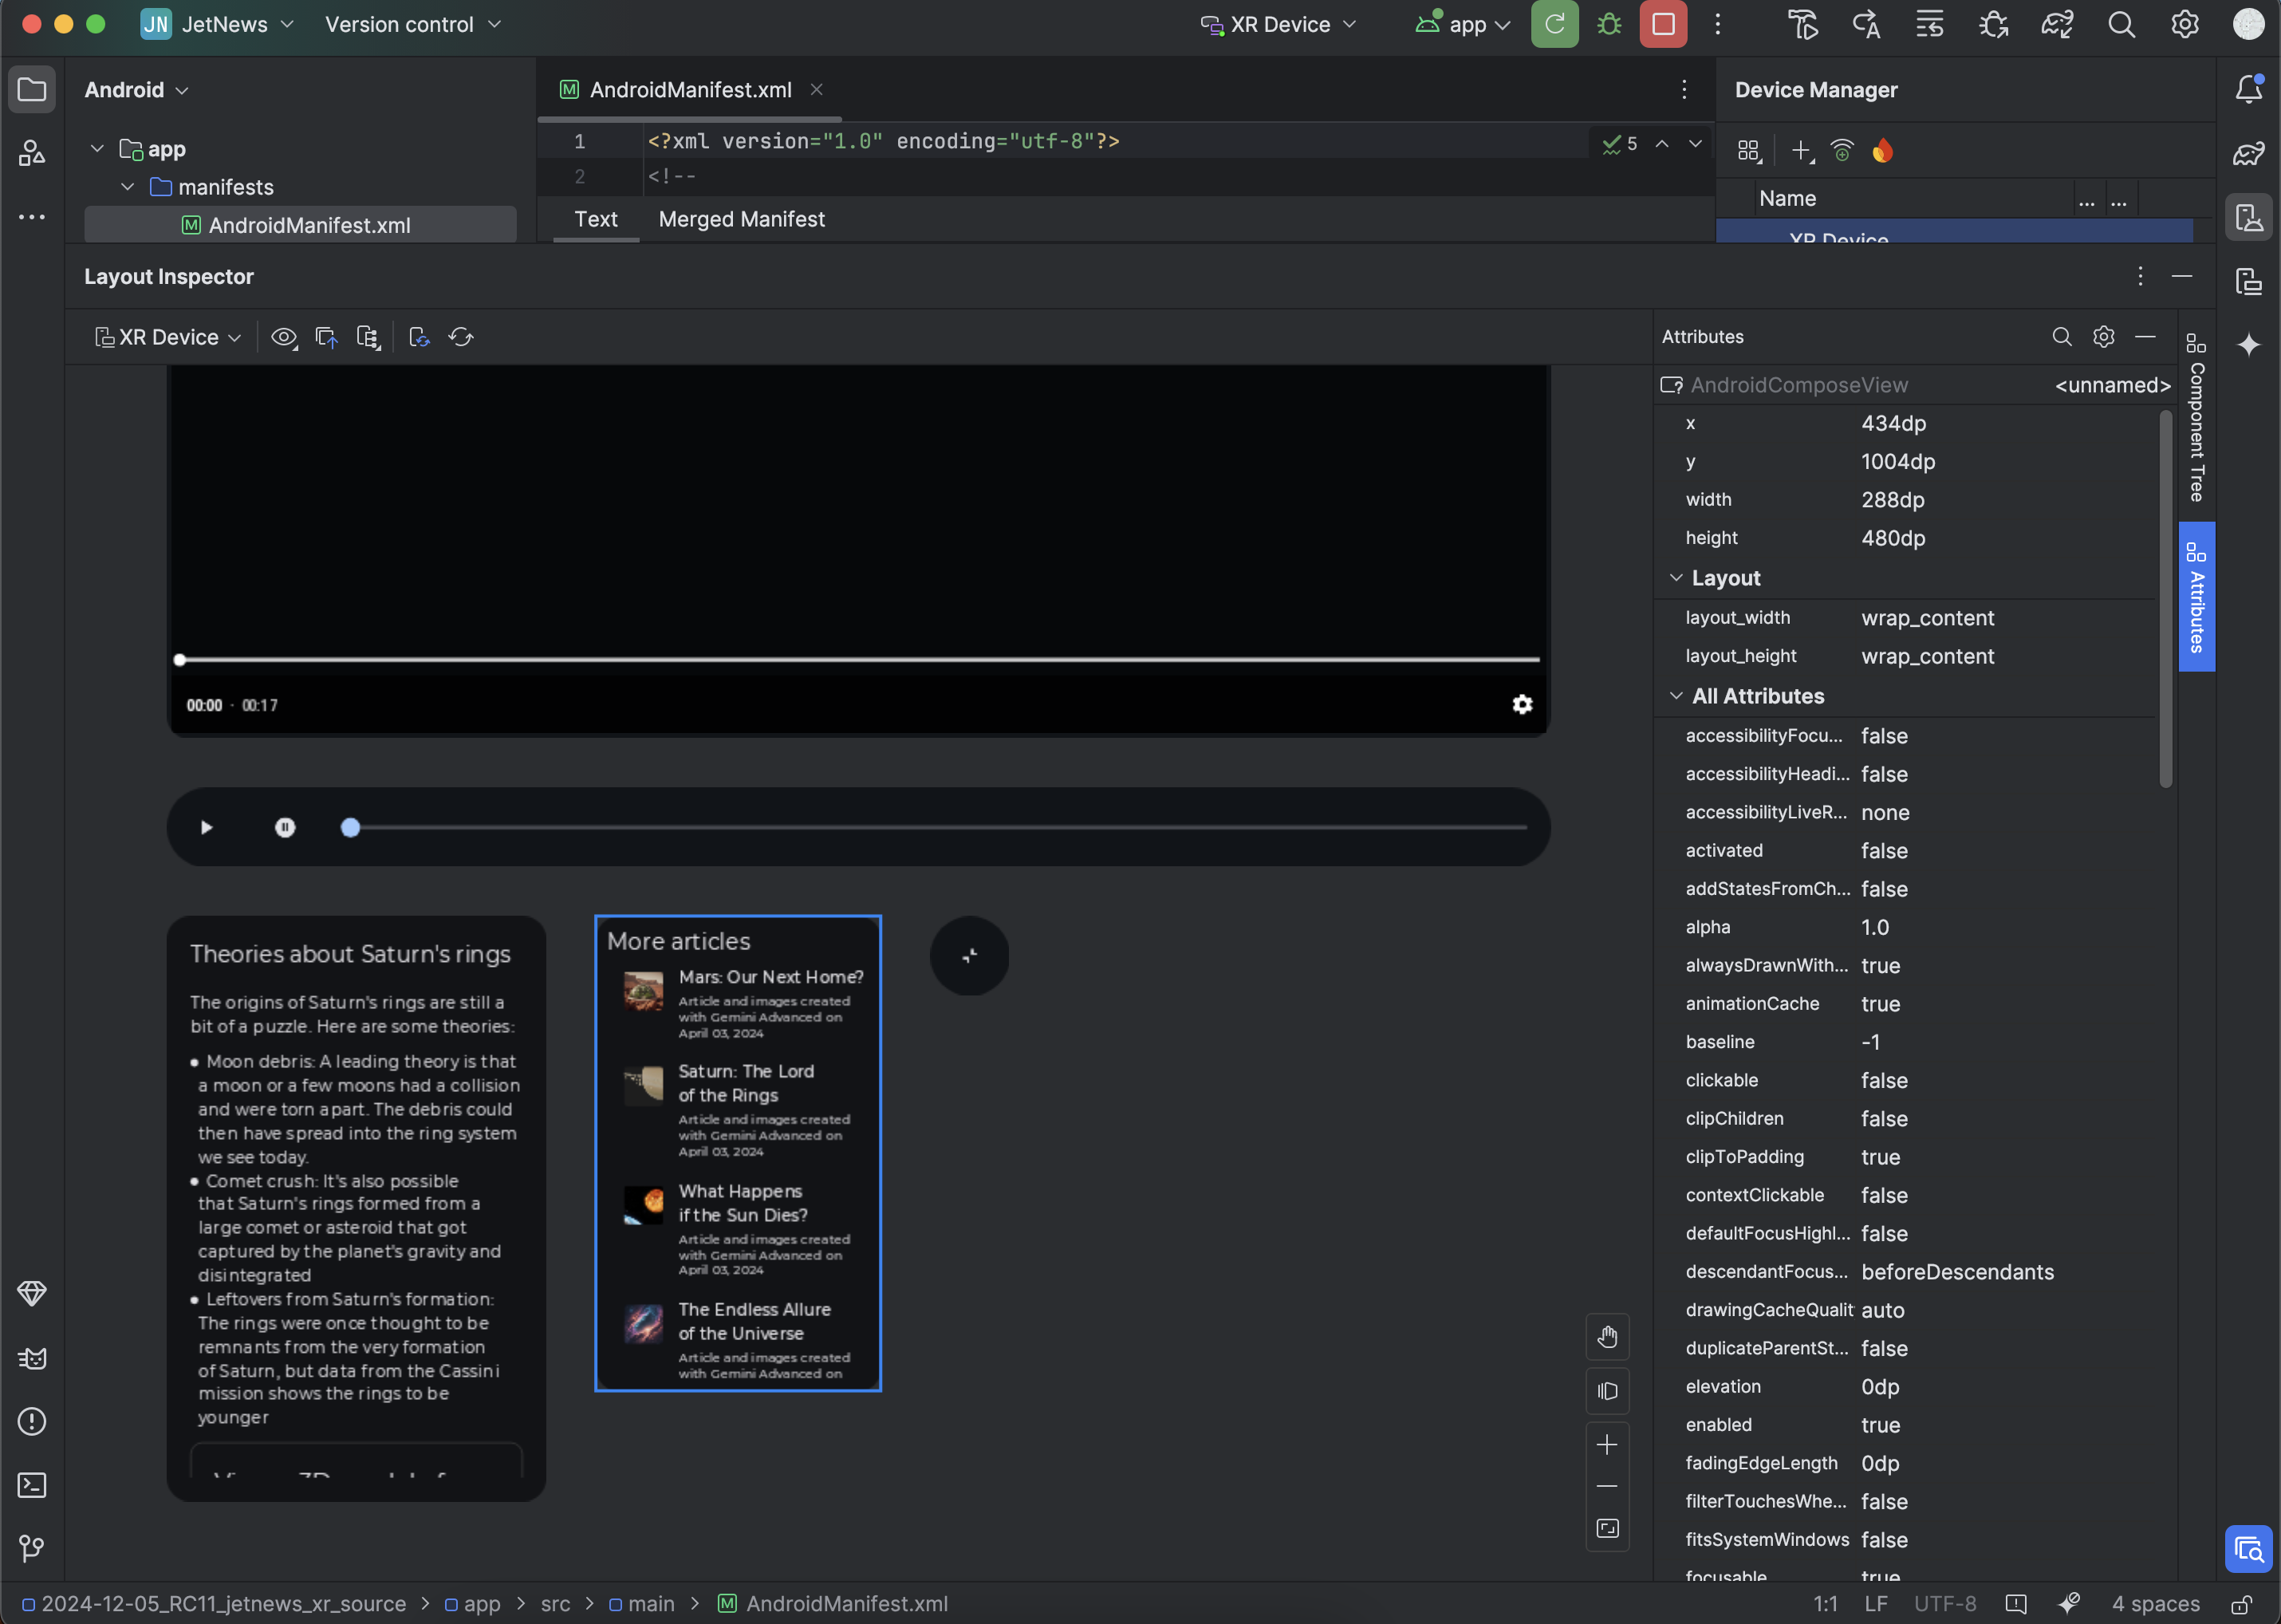Select the search icon in Attributes panel
Viewport: 2281px width, 1624px height.
2059,337
